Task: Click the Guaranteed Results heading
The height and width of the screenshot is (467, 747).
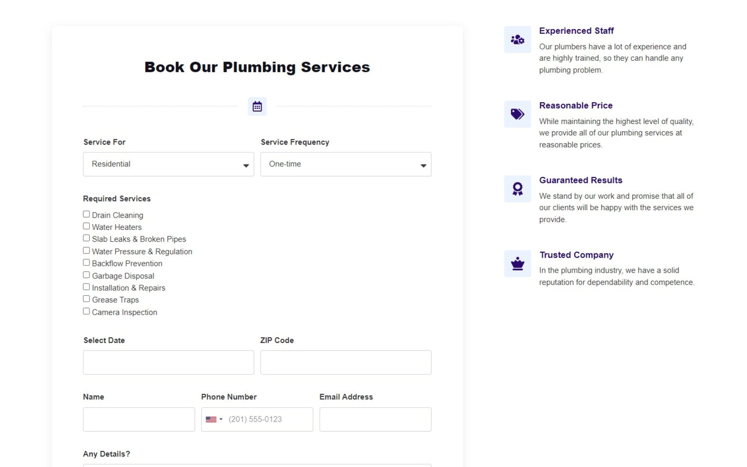Action: tap(580, 180)
